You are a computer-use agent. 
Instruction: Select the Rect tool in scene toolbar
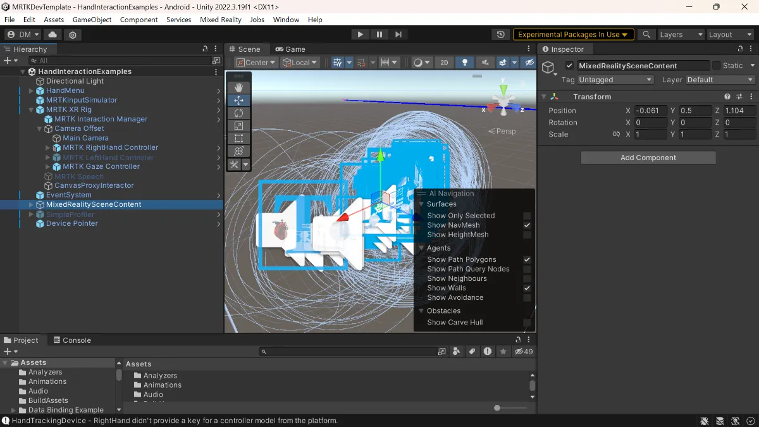point(238,138)
